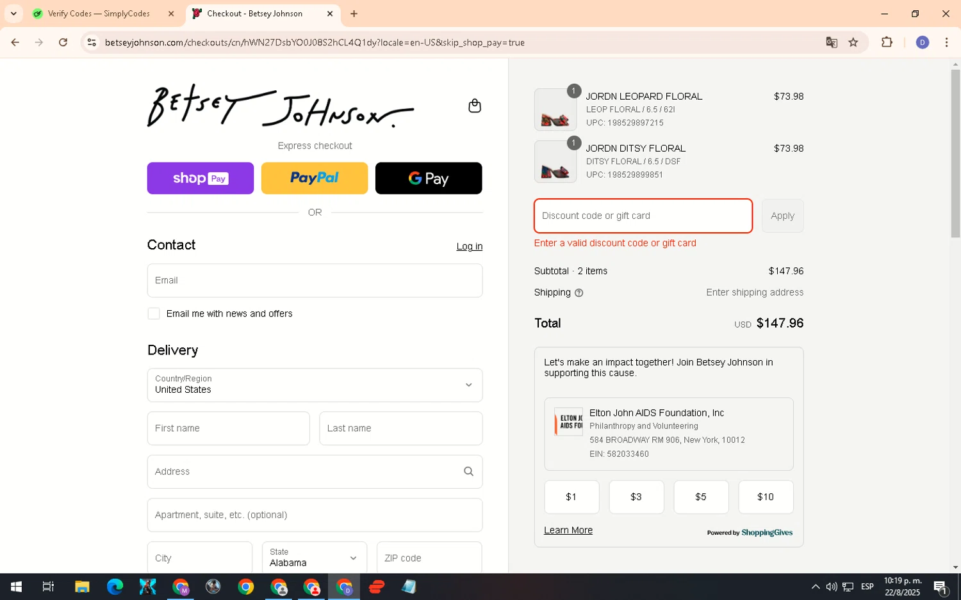
Task: Pay with Shop Pay express button
Action: [201, 178]
